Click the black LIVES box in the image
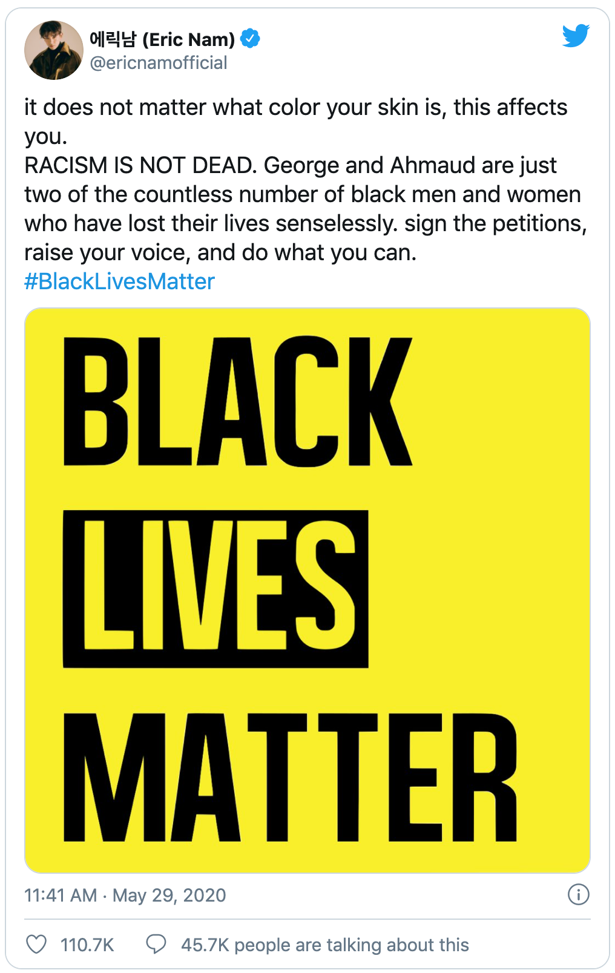Screen dimensions: 615x973 point(215,589)
